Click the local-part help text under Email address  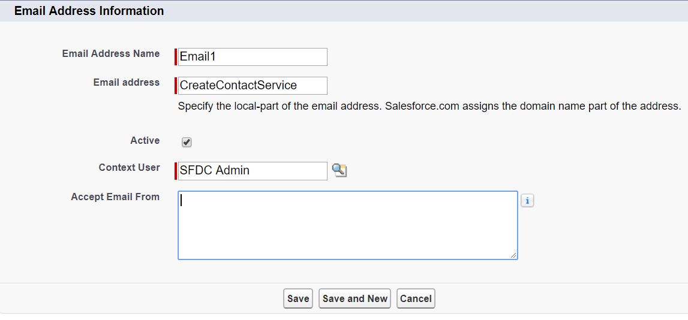(429, 107)
